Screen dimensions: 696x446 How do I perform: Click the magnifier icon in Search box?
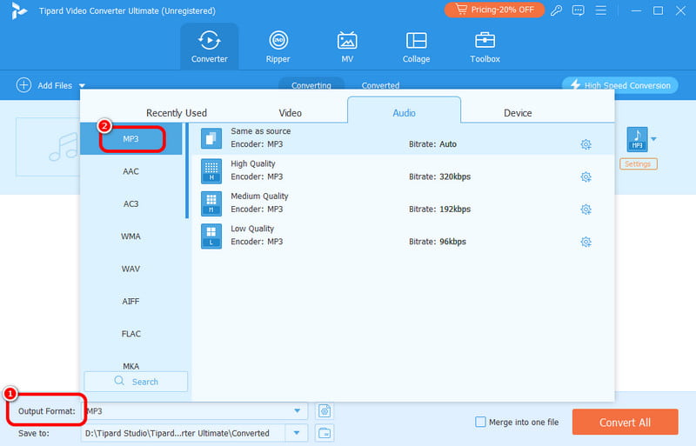119,381
